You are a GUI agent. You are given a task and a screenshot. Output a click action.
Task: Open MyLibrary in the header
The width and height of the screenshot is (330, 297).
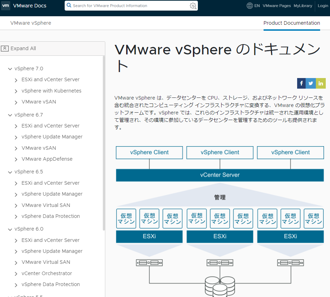(x=303, y=6)
